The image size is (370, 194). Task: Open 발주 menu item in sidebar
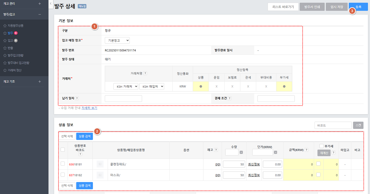(10, 33)
